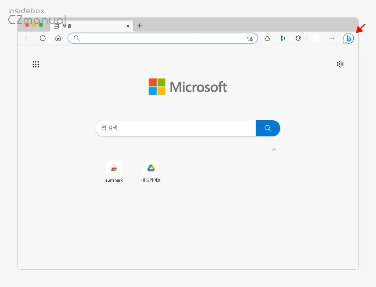Viewport: 376px width, 287px height.
Task: Close the 새 탭 tab
Action: (128, 26)
